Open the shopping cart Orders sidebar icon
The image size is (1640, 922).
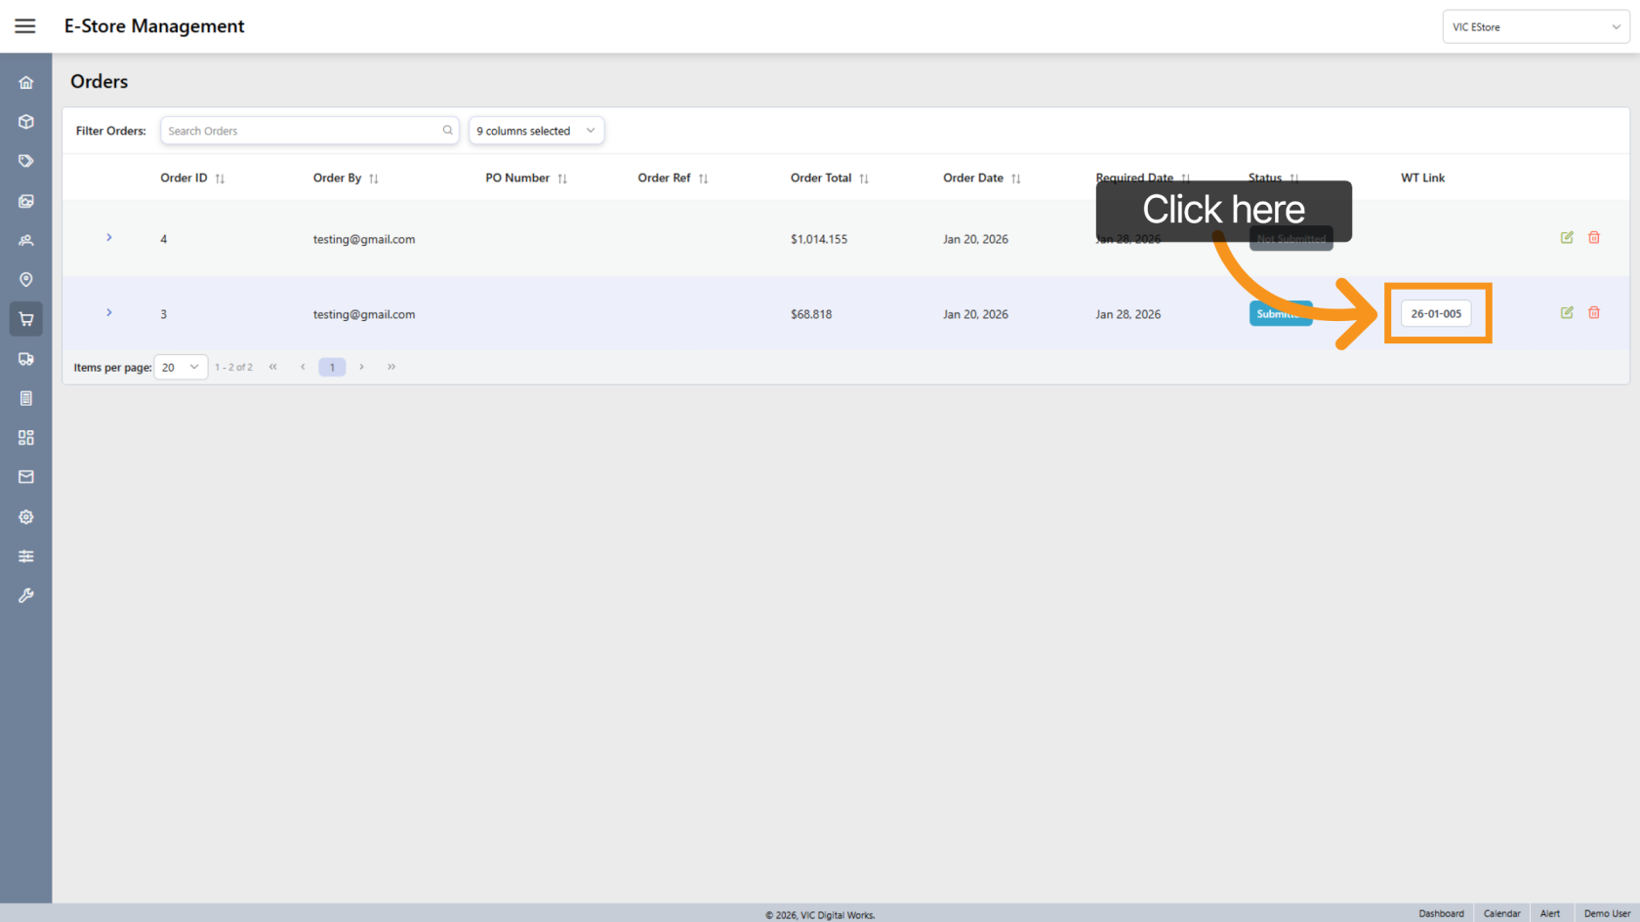point(26,319)
